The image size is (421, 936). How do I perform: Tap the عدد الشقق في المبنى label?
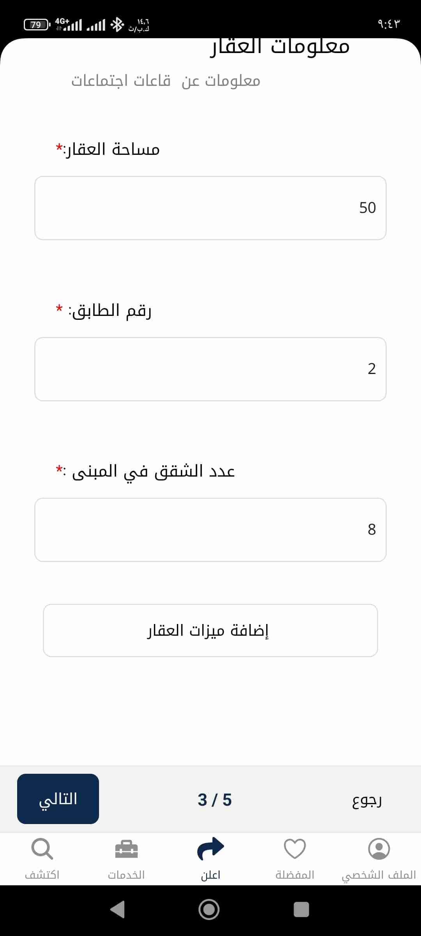153,471
